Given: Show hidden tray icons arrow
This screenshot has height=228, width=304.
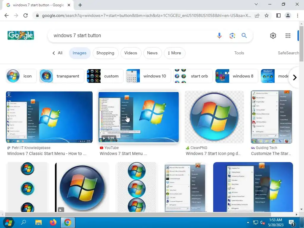Looking at the screenshot, I should tap(248, 222).
